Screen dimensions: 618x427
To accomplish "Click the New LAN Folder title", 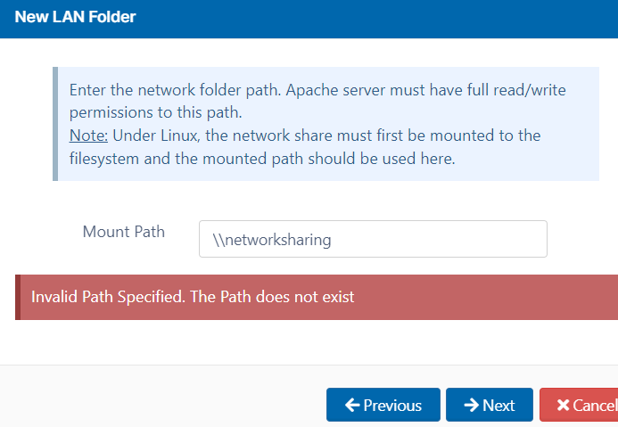I will (75, 17).
